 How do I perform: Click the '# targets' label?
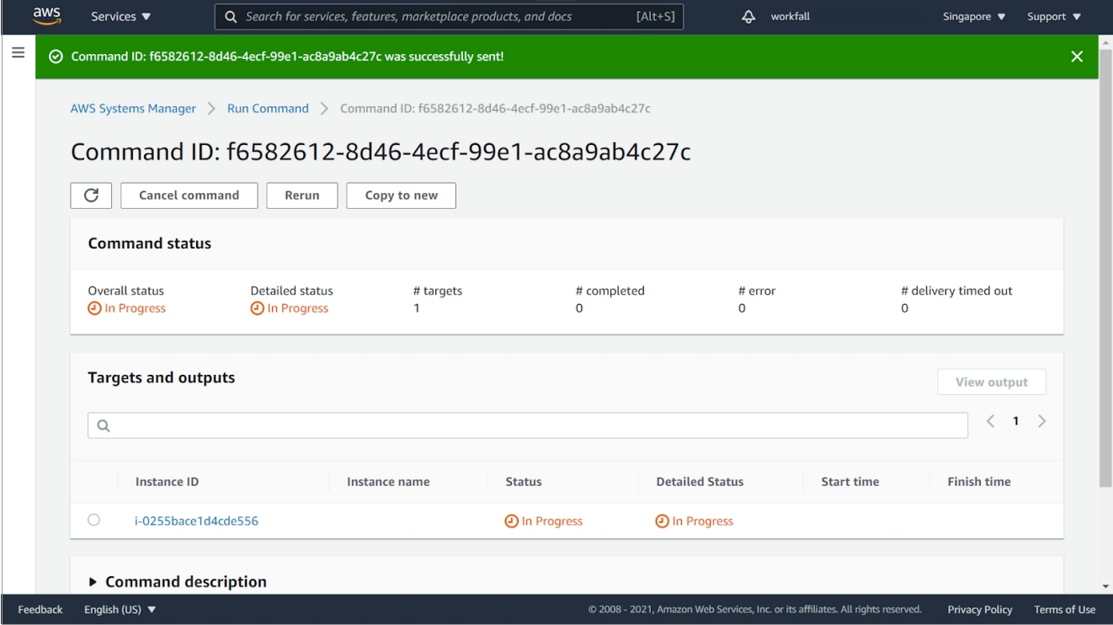(438, 291)
